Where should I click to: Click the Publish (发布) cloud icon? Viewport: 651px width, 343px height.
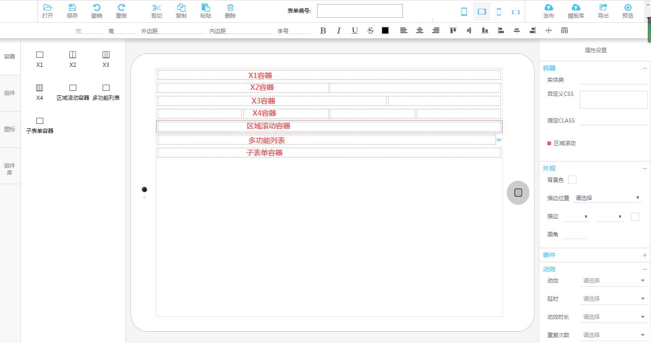pyautogui.click(x=548, y=8)
